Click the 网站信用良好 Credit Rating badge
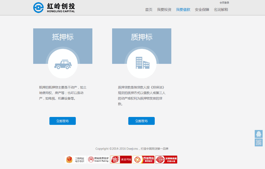 (98, 160)
